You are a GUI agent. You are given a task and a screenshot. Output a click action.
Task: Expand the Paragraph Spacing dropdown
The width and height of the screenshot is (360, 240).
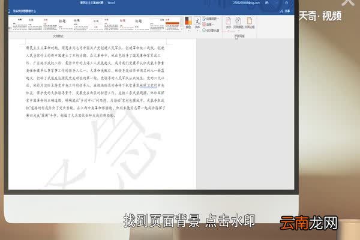pos(211,19)
